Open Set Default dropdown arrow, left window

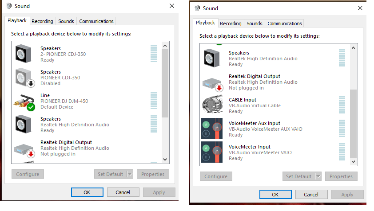[130, 174]
